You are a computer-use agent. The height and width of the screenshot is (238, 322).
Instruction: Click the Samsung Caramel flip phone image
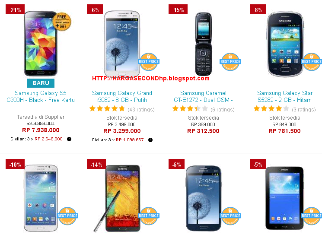tap(203, 44)
